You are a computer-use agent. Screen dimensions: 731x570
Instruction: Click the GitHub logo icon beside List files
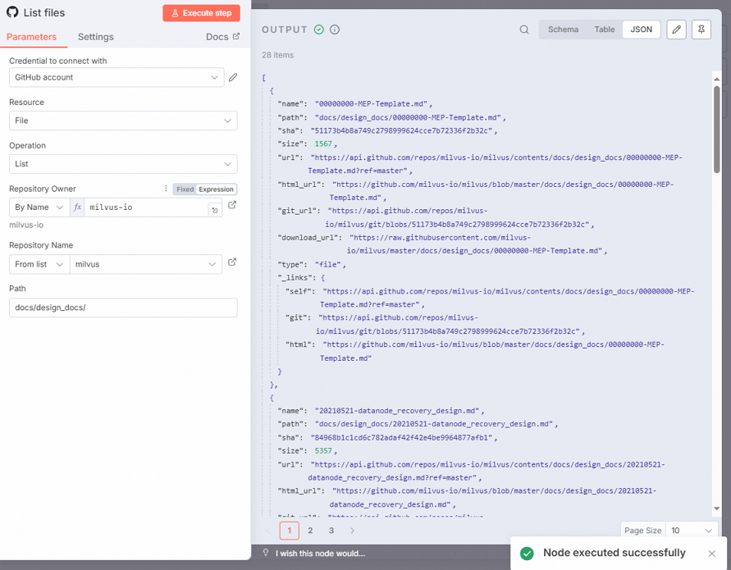coord(12,12)
